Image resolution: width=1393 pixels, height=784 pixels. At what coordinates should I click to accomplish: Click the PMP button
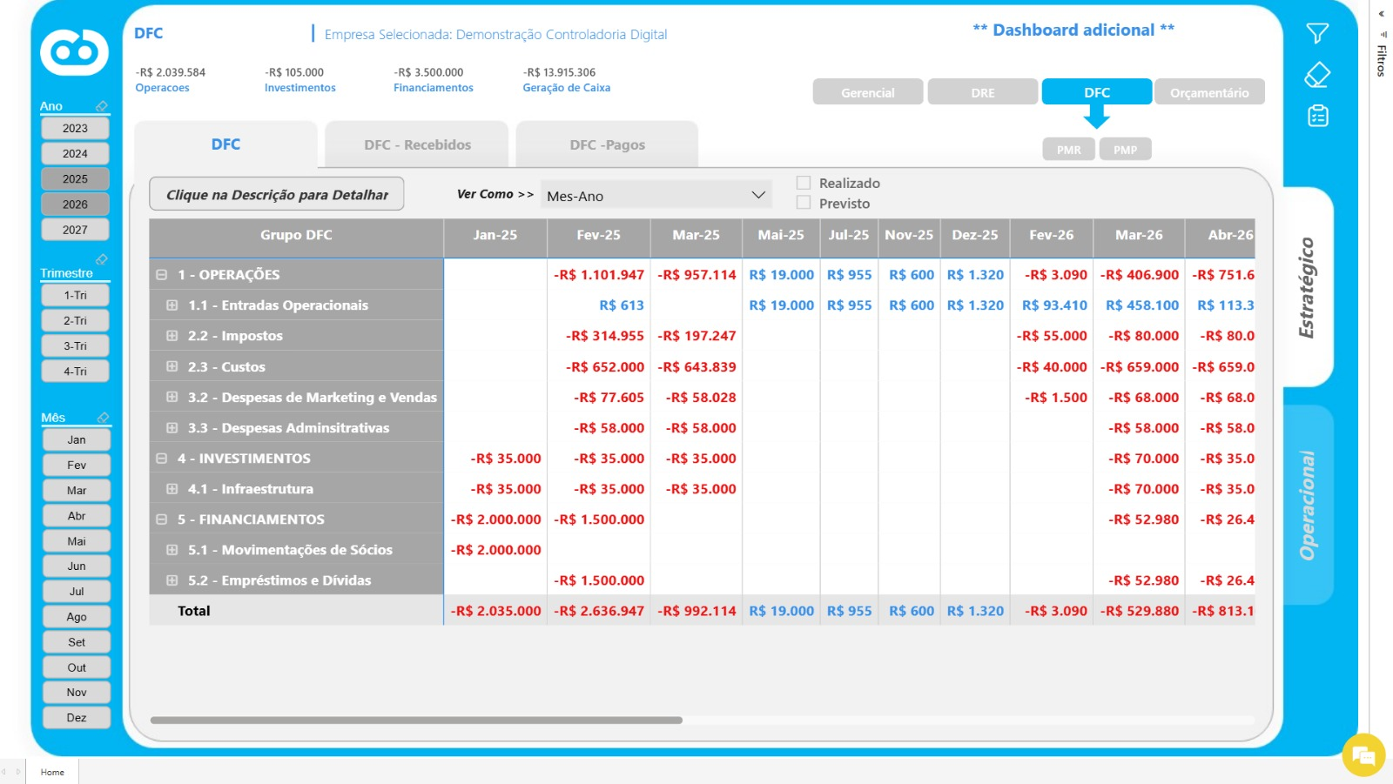click(1125, 150)
